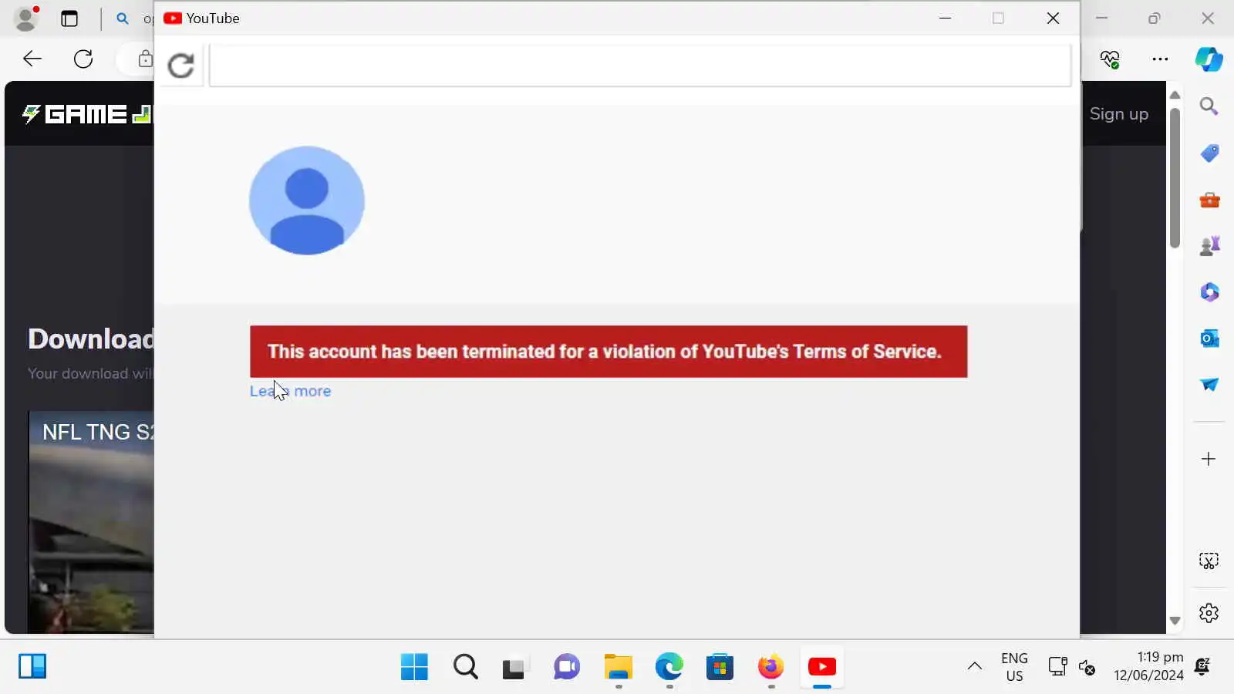Screen dimensions: 1234x694
Task: Go back in the Edge browser
Action: click(x=32, y=59)
